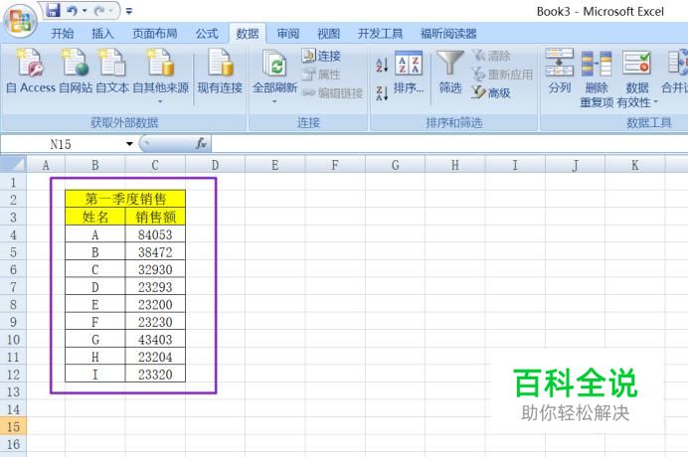Screen dimensions: 688x457
Task: Click 删除重复项 remove duplicates
Action: (x=597, y=78)
